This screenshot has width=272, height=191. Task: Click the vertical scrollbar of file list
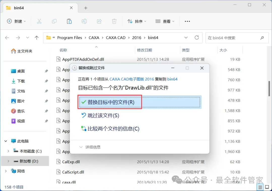click(269, 88)
